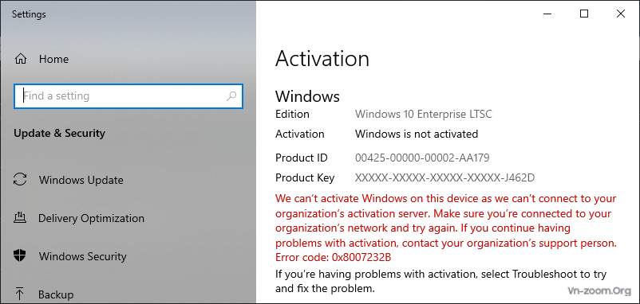Maximize the Settings window
This screenshot has width=640, height=304.
click(x=584, y=14)
